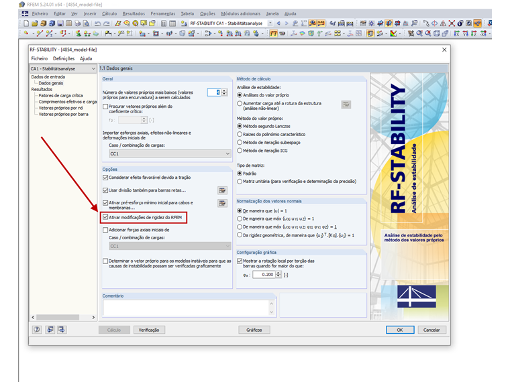The width and height of the screenshot is (510, 382).
Task: Select 'Matriz unitária' matrix type
Action: (x=240, y=181)
